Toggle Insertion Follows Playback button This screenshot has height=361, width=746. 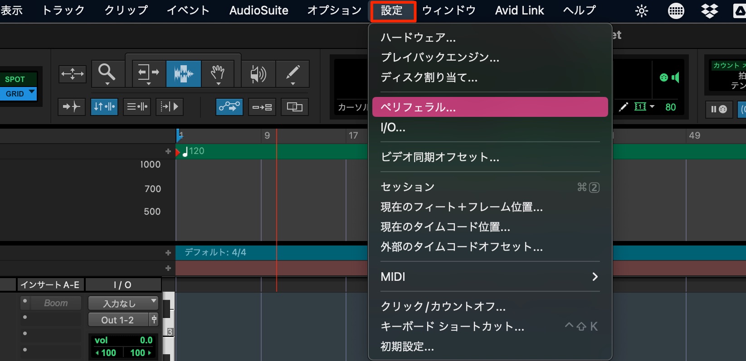click(170, 107)
